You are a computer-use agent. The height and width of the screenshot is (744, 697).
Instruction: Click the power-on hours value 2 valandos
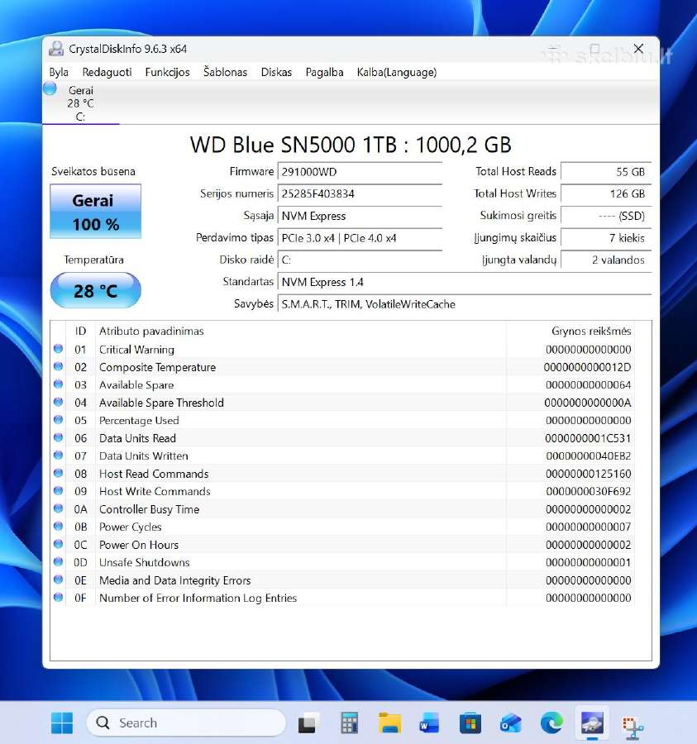[x=606, y=260]
